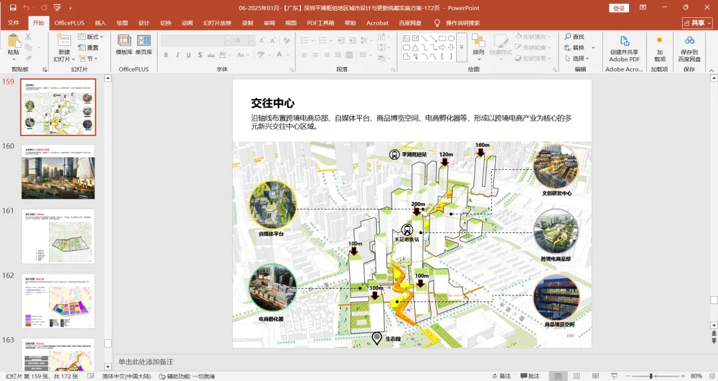Start slideshow from beginning icon in title bar
718x381 pixels.
(57, 8)
